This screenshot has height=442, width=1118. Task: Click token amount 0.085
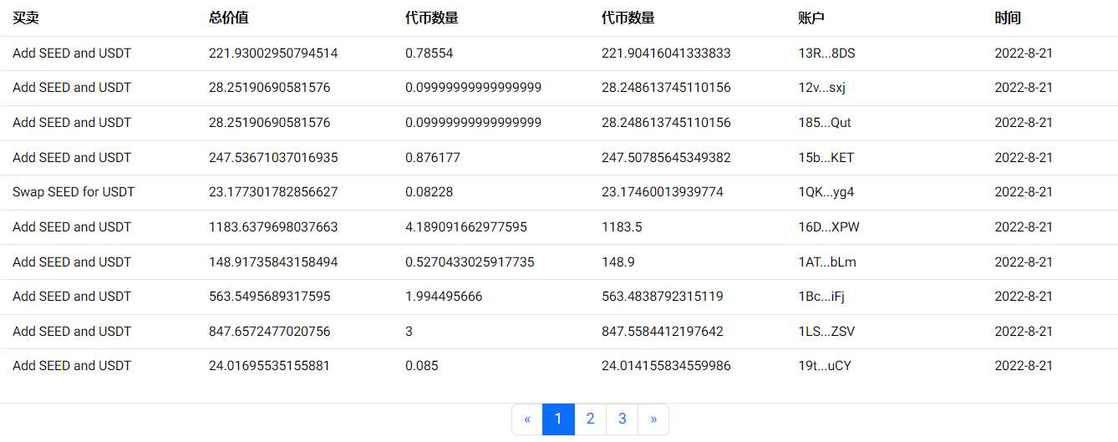[x=422, y=366]
